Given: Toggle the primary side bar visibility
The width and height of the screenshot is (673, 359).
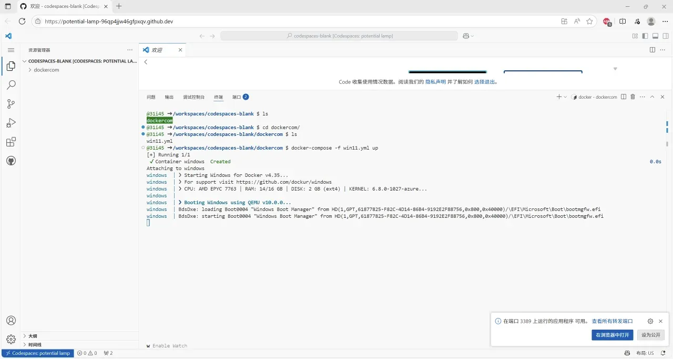Looking at the screenshot, I should pyautogui.click(x=645, y=36).
